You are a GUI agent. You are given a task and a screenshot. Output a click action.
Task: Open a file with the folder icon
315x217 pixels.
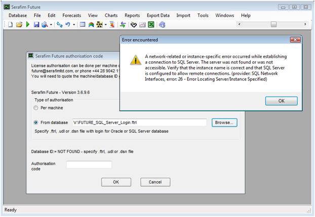pos(19,25)
